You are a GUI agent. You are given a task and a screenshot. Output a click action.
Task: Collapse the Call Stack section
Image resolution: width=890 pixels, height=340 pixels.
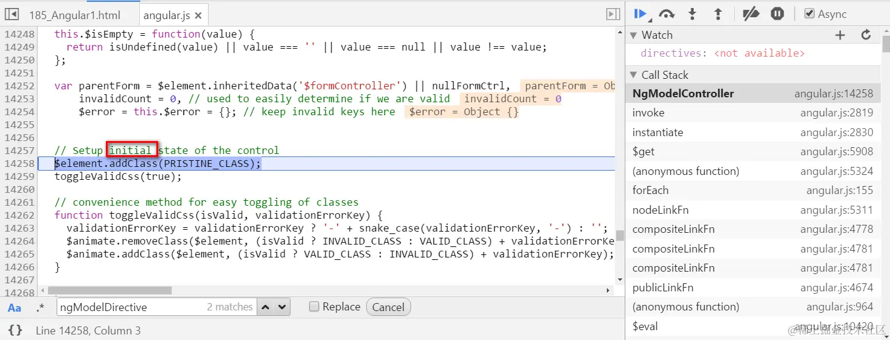click(x=633, y=75)
